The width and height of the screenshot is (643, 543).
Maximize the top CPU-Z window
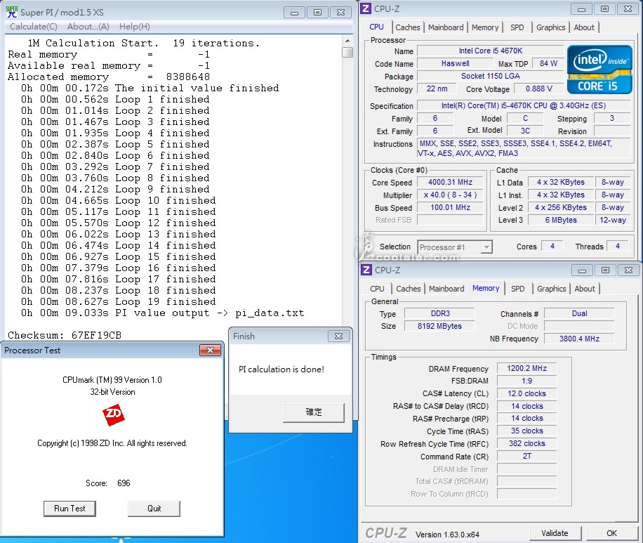point(604,9)
